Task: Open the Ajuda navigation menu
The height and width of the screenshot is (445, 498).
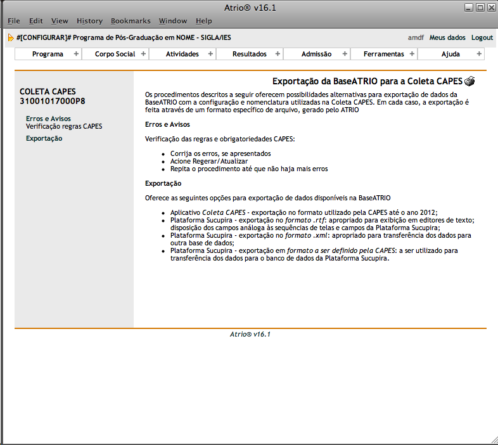Action: pyautogui.click(x=450, y=54)
